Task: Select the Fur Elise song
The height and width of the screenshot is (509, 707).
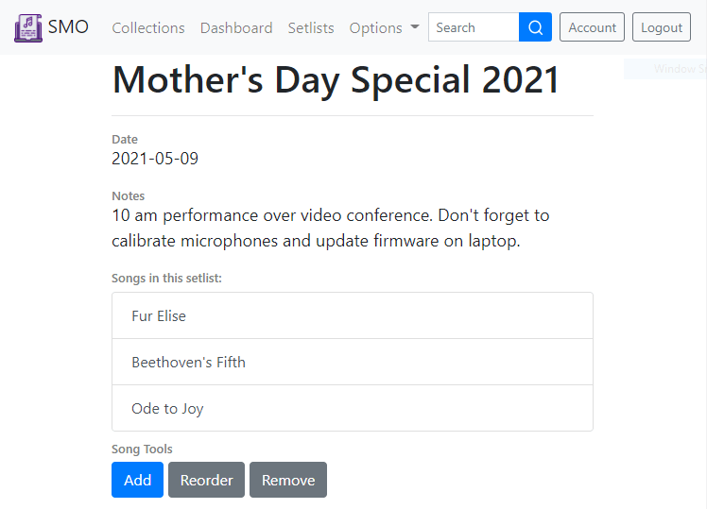Action: pyautogui.click(x=353, y=315)
